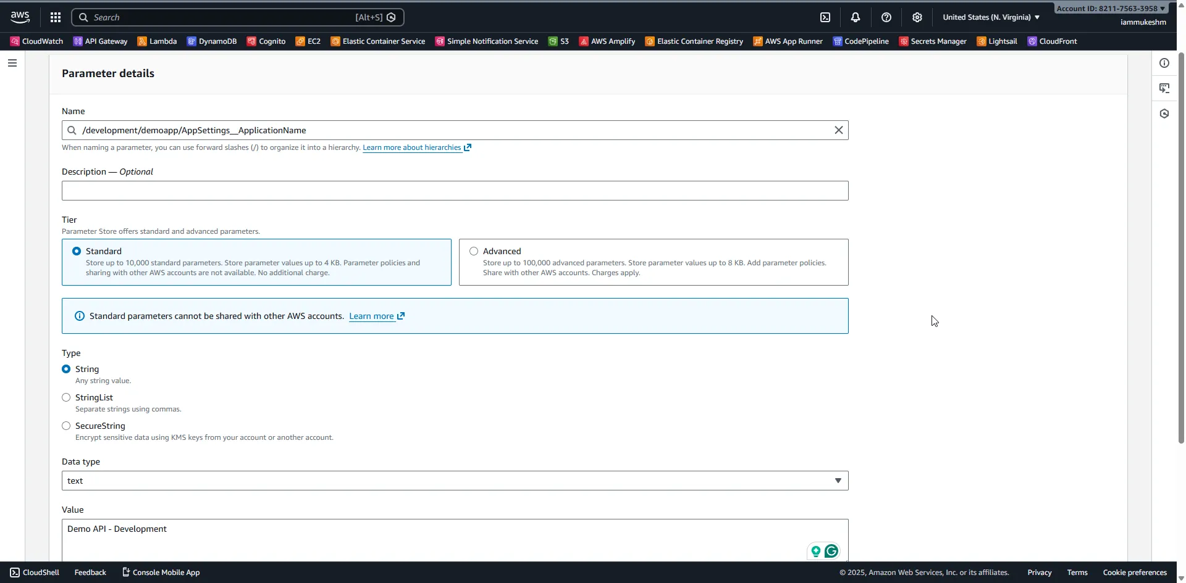
Task: Select the SecureString parameter type
Action: pyautogui.click(x=66, y=426)
